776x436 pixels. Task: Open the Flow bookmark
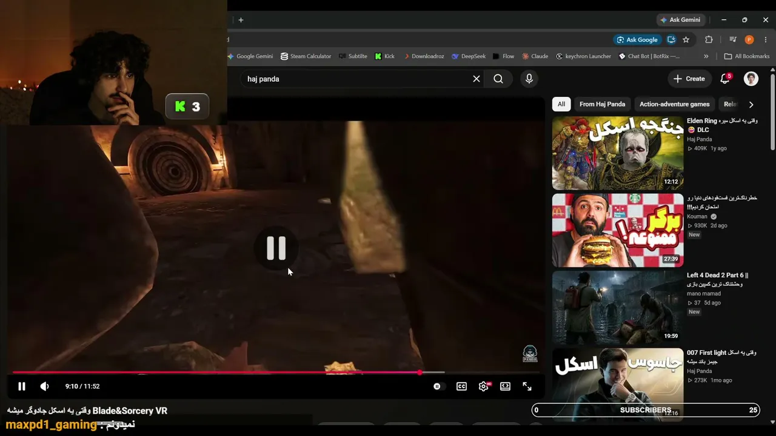pyautogui.click(x=503, y=56)
